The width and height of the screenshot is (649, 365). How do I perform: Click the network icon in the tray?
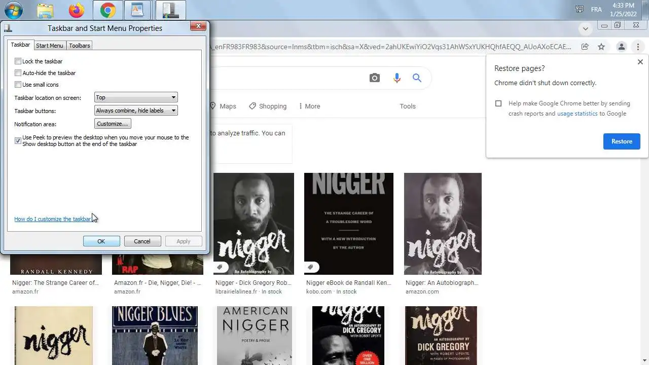[580, 9]
